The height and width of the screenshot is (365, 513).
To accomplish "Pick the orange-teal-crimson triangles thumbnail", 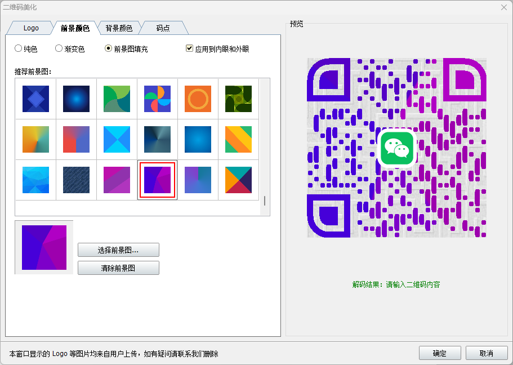I will [x=239, y=180].
